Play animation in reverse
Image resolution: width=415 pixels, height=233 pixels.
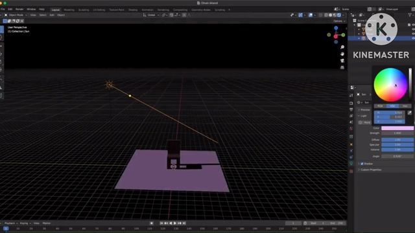coord(171,223)
